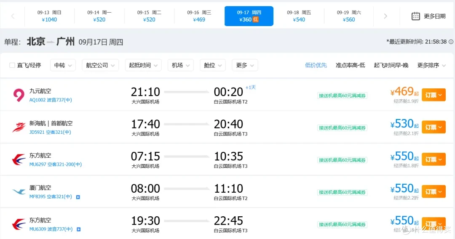Toggle the 直飞/经停 checkbox
Screen dimensions: 455x239
tap(12, 65)
